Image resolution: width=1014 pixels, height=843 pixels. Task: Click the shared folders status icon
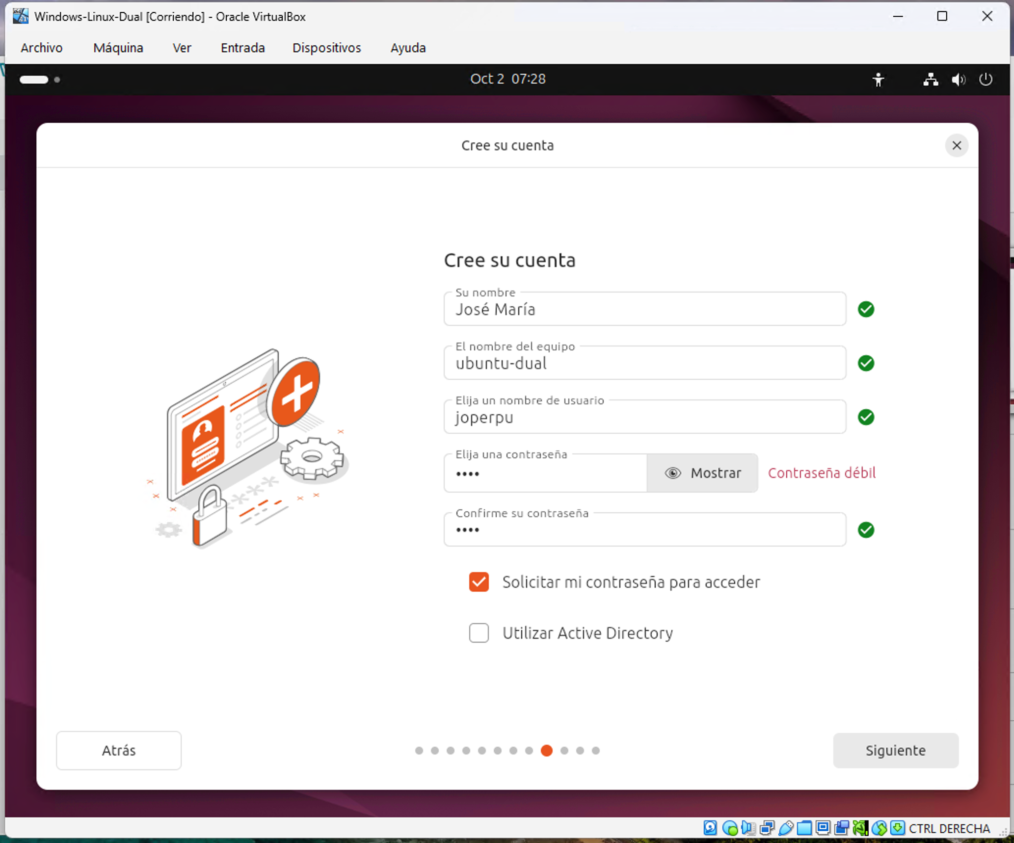click(804, 828)
